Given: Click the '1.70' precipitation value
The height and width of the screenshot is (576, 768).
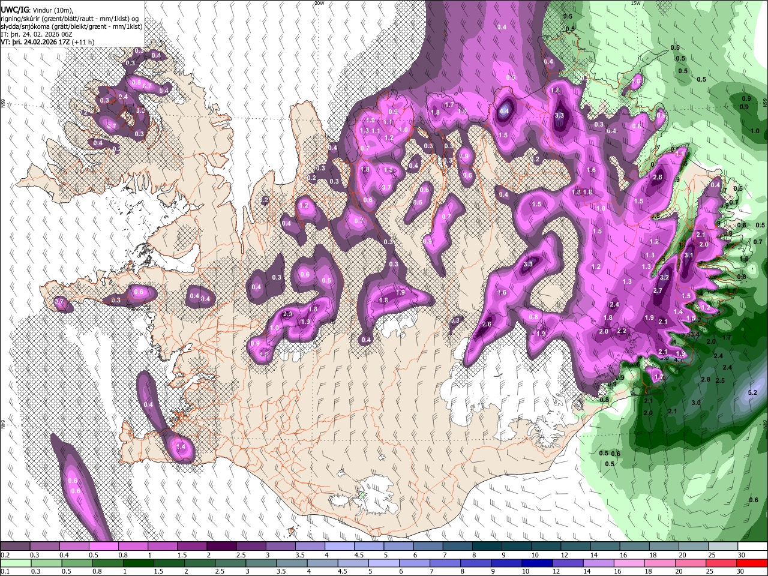Looking at the screenshot, I should pyautogui.click(x=660, y=377).
